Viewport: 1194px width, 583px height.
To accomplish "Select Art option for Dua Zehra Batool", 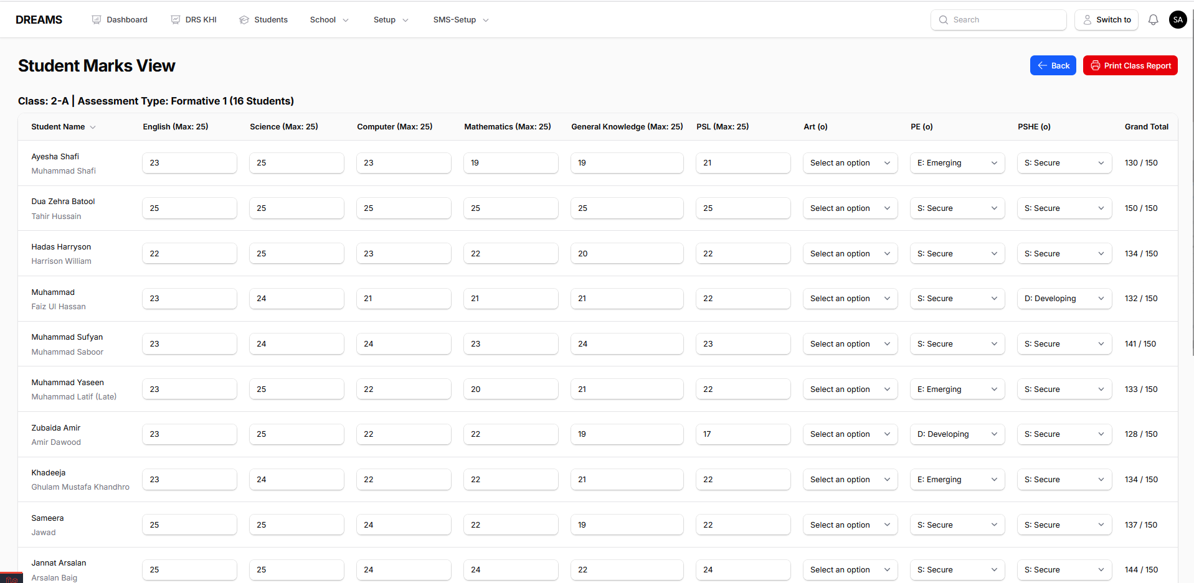I will (850, 208).
